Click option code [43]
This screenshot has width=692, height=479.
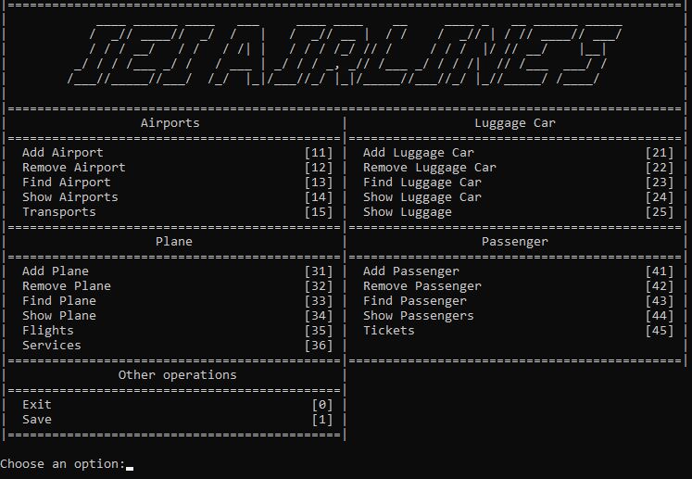pyautogui.click(x=660, y=300)
